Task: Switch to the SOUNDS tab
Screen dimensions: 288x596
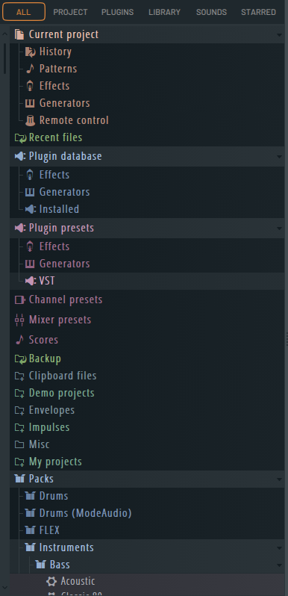Action: (211, 12)
